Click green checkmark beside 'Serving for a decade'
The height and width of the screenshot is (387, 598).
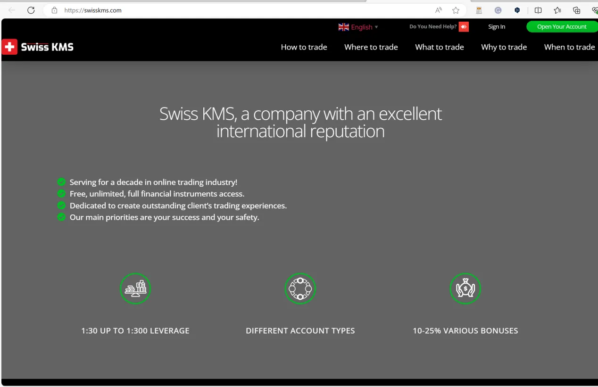(x=61, y=182)
